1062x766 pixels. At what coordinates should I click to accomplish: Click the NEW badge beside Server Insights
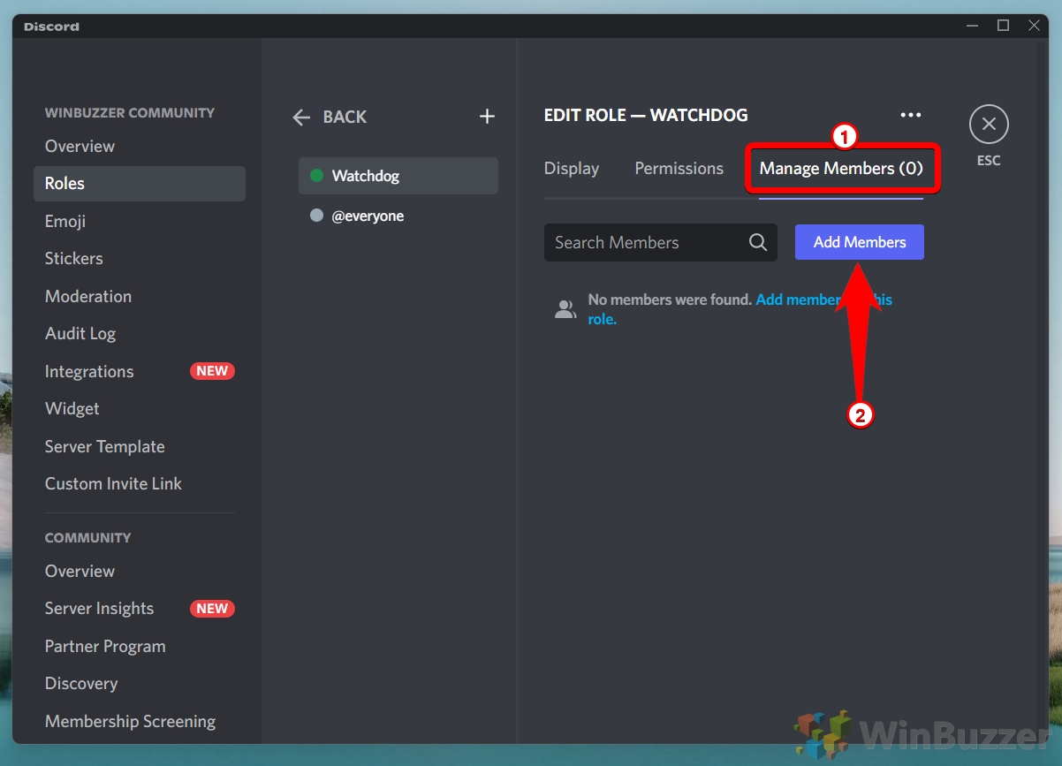[x=212, y=608]
